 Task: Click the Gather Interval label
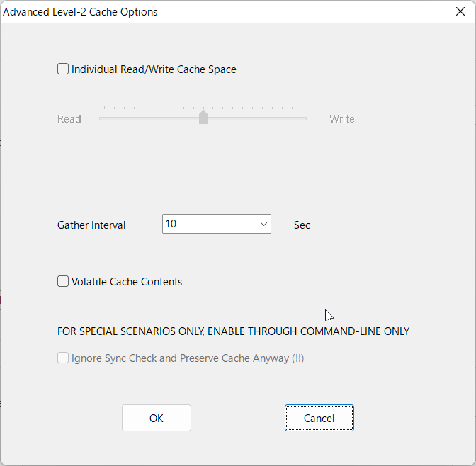tap(91, 225)
